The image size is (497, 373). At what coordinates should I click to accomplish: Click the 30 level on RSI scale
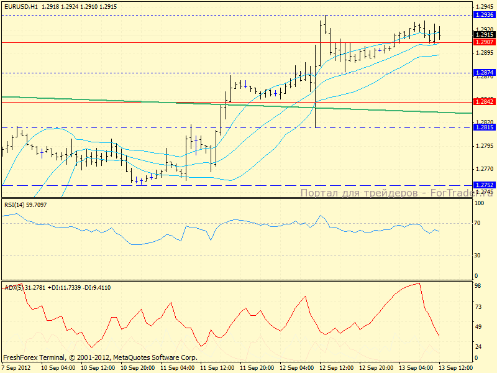click(478, 256)
